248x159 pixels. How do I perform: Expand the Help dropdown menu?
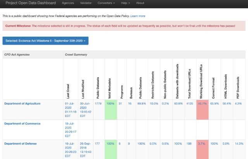[x=126, y=3]
